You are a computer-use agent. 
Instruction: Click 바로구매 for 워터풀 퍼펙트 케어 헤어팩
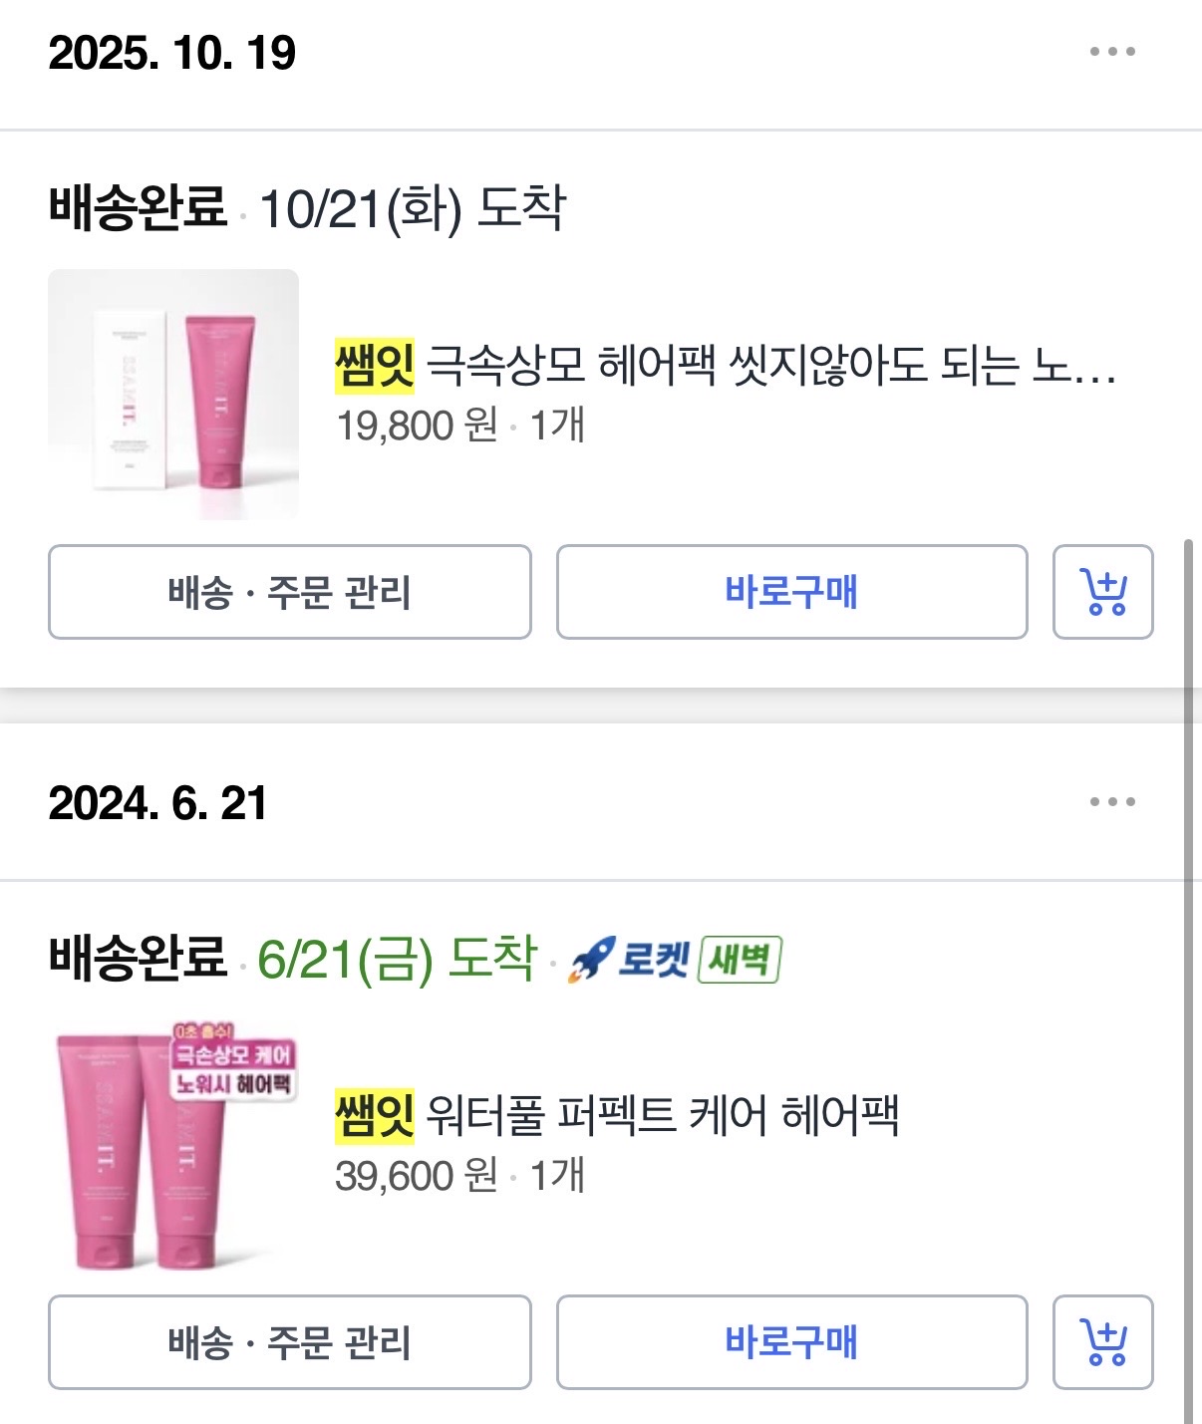pos(791,1342)
